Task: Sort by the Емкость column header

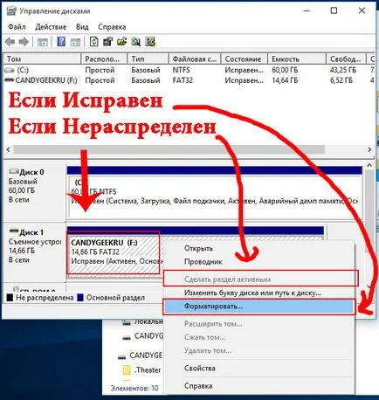Action: coord(297,59)
